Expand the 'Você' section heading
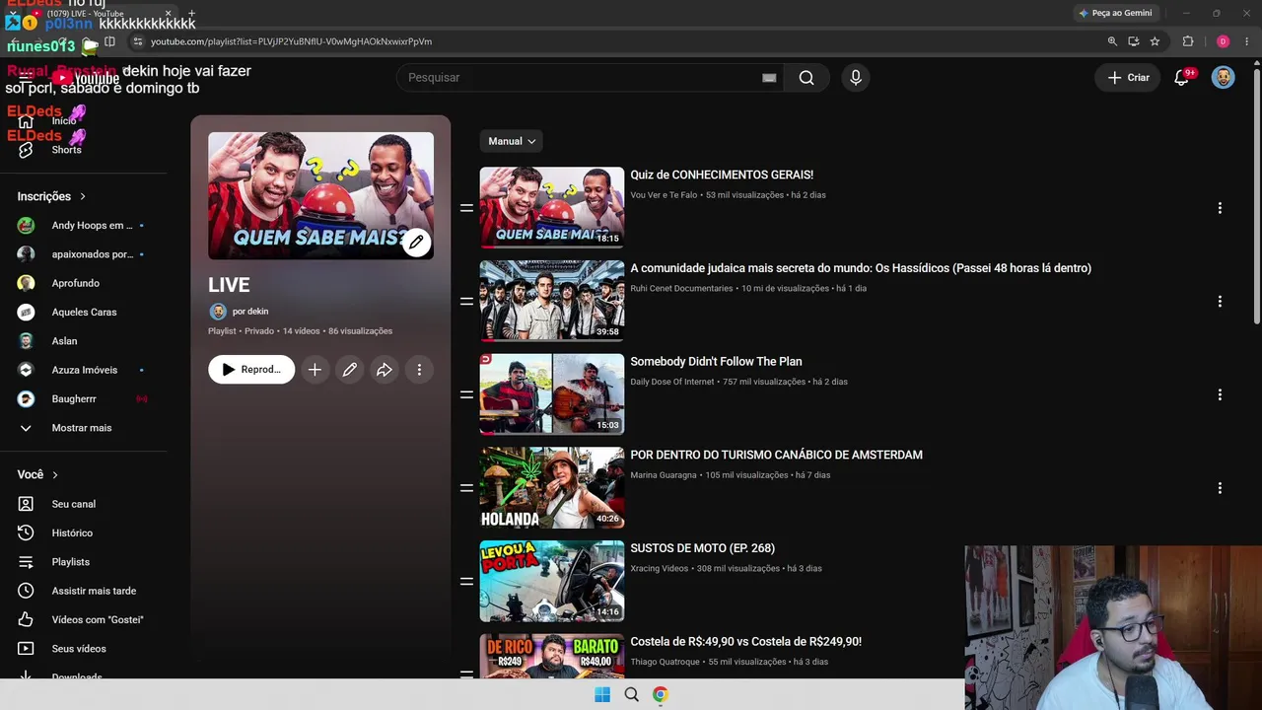Viewport: 1262px width, 710px height. coord(37,474)
